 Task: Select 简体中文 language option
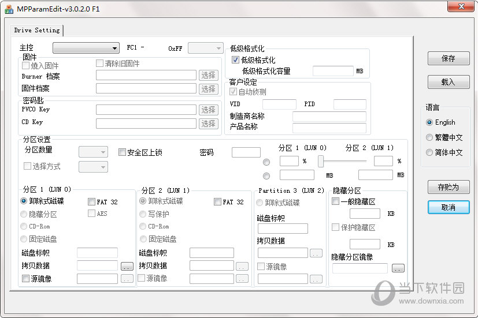[x=429, y=152]
